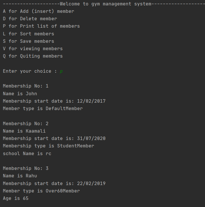This screenshot has width=205, height=207.
Task: Place cursor on "L for Sort members" line
Action: tap(29, 34)
